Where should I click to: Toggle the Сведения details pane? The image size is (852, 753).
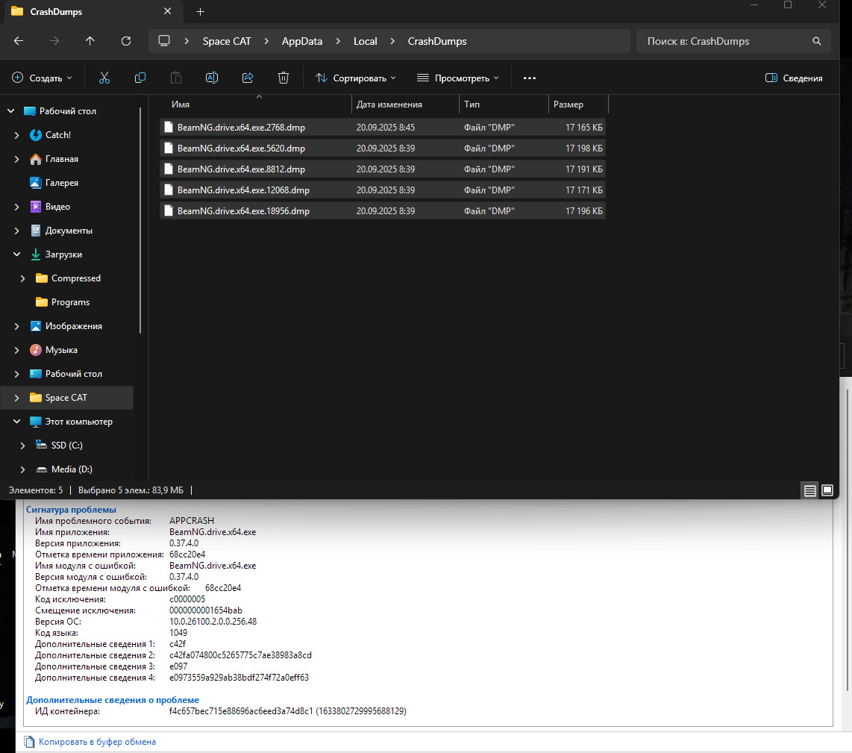[793, 78]
